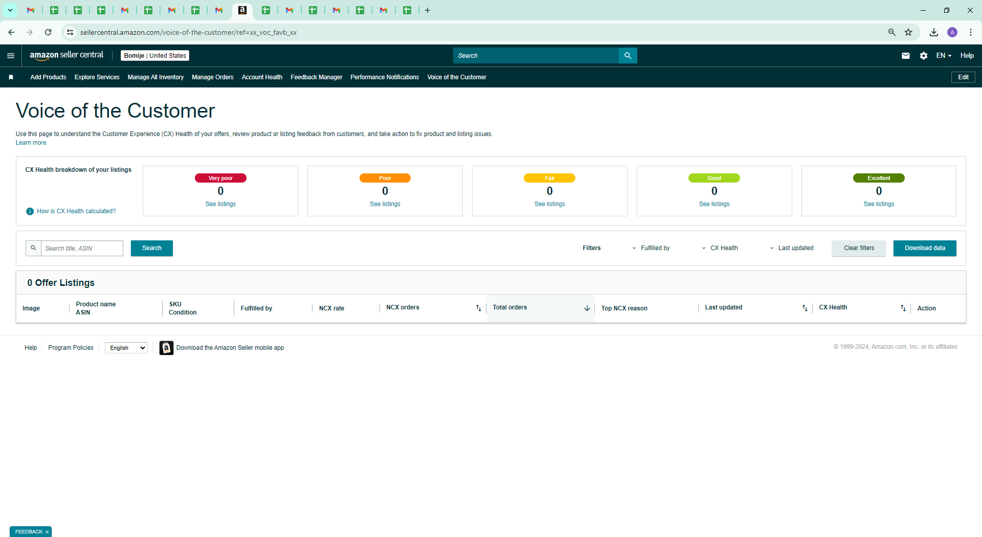Open Chrome three-dot menu
This screenshot has width=982, height=537.
(971, 32)
